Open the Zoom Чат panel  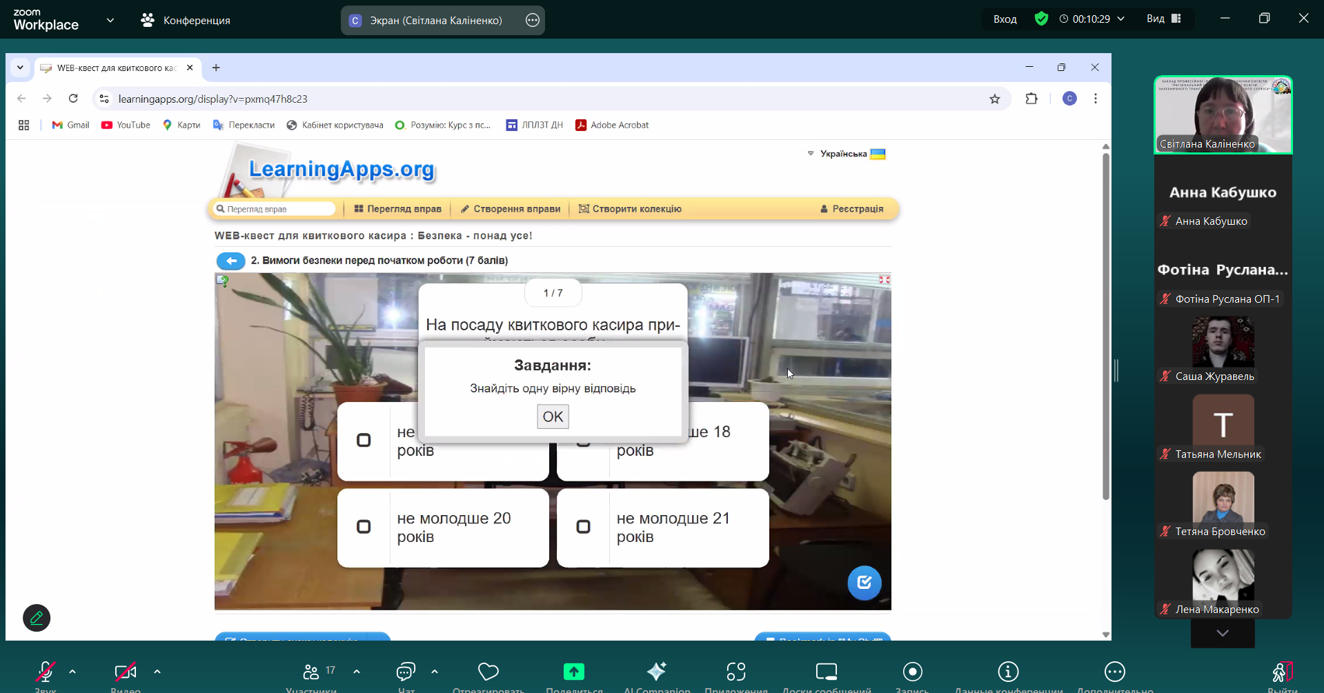(x=406, y=674)
